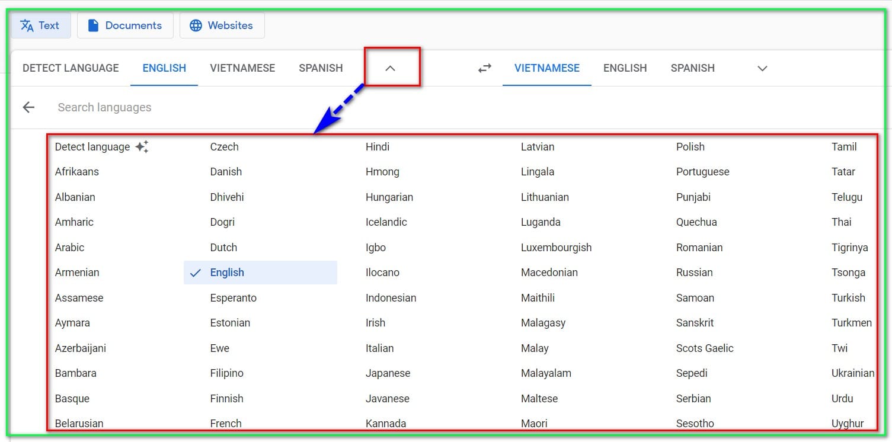
Task: Expand the target language list chevron
Action: point(763,68)
